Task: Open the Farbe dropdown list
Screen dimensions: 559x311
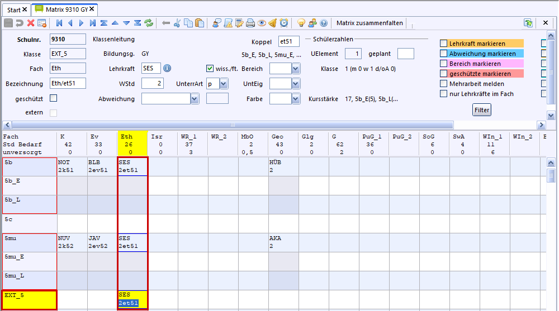Action: pos(296,99)
